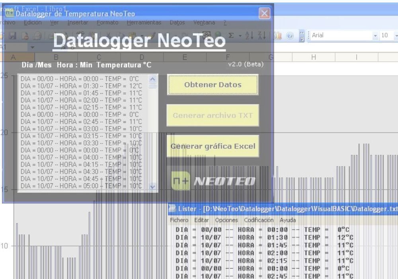Select list row HORA = 03:15 in Datalogger
This screenshot has height=279, width=398.
click(81, 136)
